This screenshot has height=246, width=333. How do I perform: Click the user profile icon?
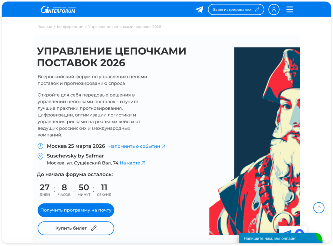274,9
